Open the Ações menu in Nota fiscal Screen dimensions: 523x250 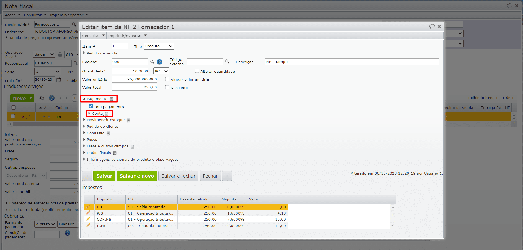(x=12, y=15)
